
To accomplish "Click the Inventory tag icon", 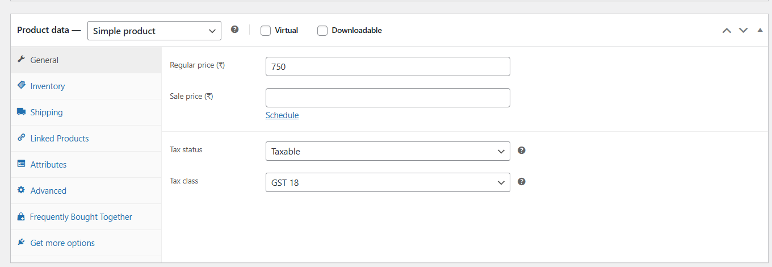I will click(21, 85).
